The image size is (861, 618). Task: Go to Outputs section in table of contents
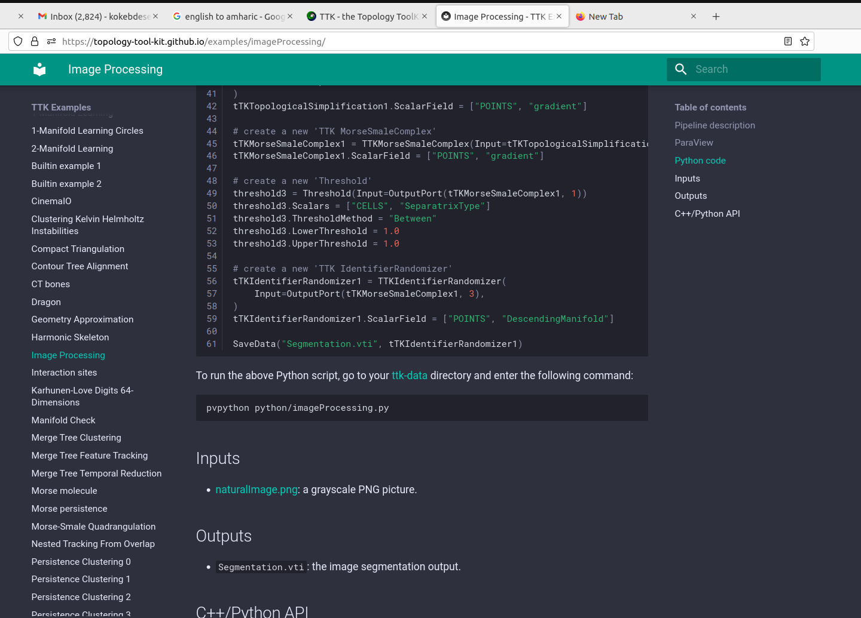click(x=691, y=196)
